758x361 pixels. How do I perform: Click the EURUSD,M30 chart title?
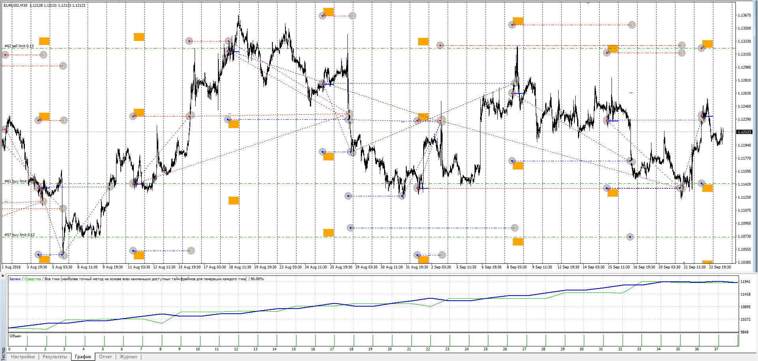15,6
